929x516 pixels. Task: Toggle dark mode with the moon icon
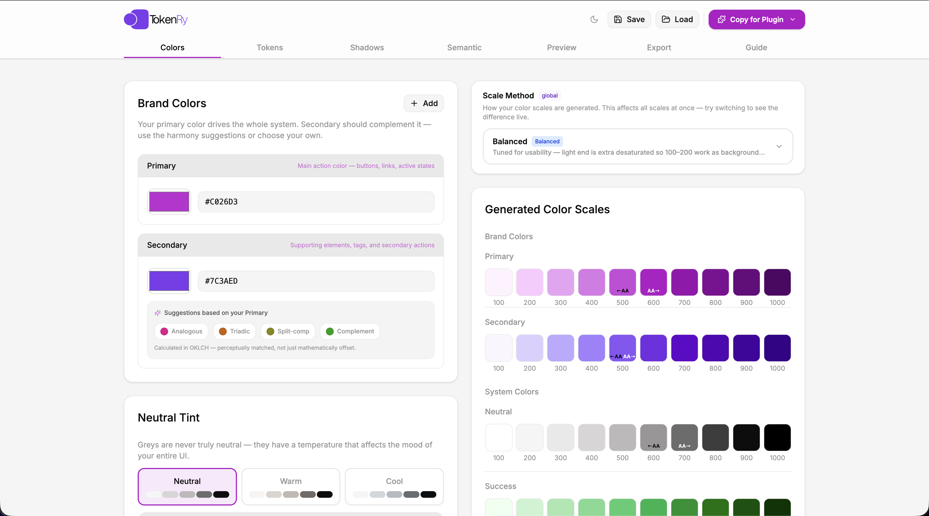coord(594,19)
